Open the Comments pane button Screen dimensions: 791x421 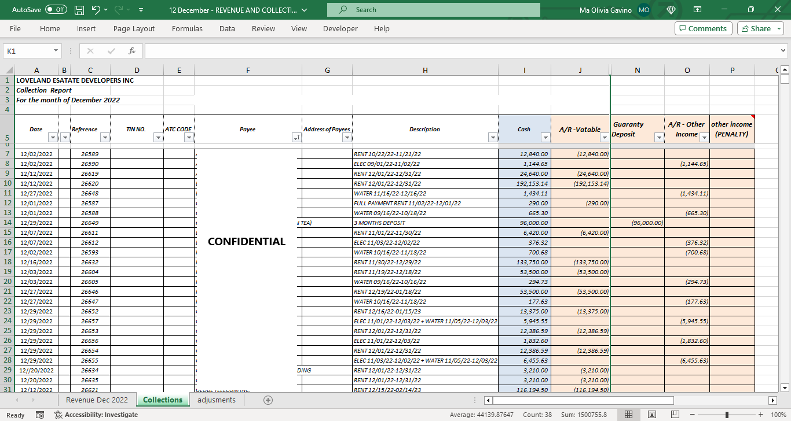[x=703, y=28]
